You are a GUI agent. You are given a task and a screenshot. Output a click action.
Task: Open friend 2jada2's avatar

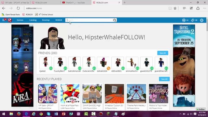pyautogui.click(x=45, y=63)
